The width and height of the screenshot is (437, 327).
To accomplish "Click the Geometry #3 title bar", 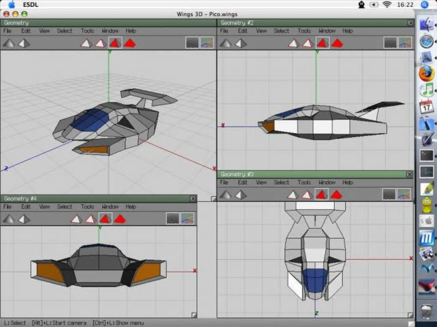I will (315, 174).
